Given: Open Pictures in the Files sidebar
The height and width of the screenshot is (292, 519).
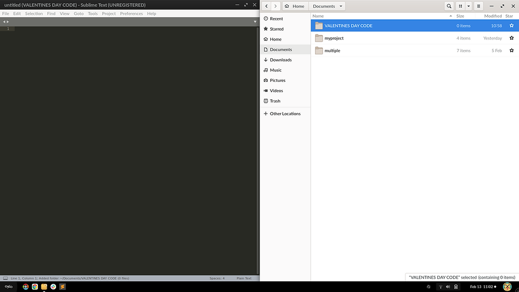Looking at the screenshot, I should pyautogui.click(x=285, y=80).
